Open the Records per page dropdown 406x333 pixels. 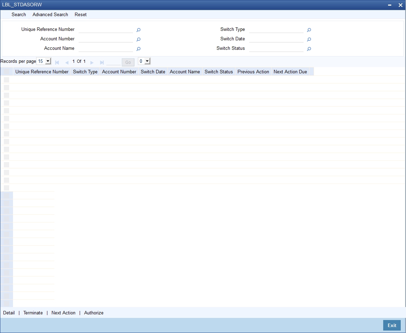pyautogui.click(x=44, y=61)
